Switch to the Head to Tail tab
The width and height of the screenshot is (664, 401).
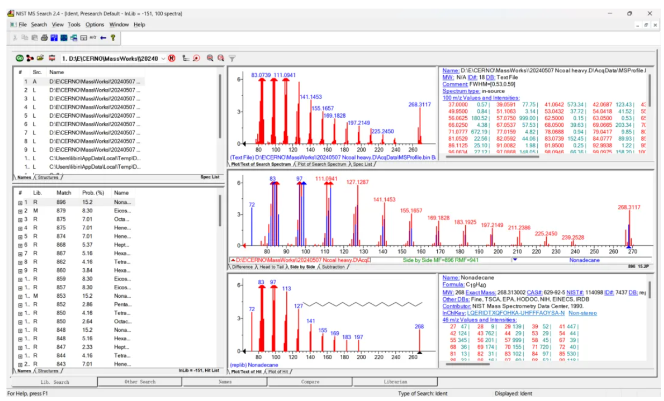272,267
